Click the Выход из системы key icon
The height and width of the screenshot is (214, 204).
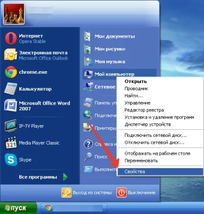click(66, 192)
